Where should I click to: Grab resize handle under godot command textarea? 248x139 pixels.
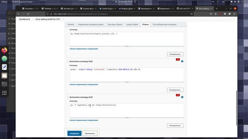pos(127,82)
